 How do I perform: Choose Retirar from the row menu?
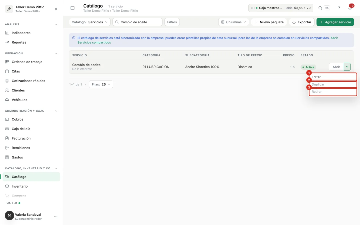(x=333, y=92)
